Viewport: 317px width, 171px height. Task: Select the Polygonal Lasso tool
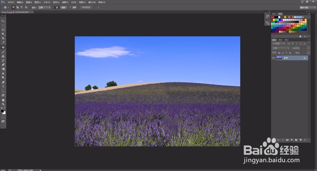pyautogui.click(x=3, y=30)
